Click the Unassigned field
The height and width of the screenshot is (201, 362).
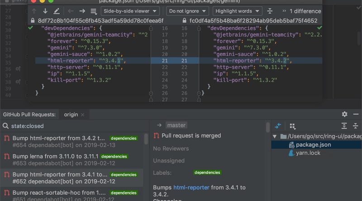click(x=169, y=161)
